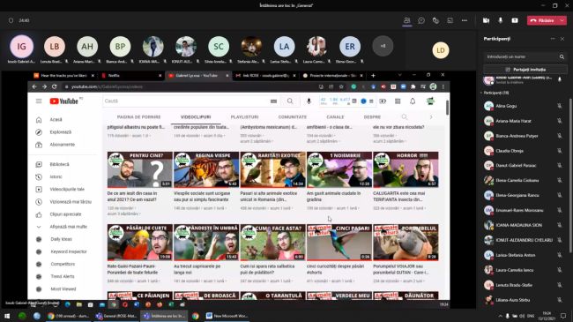The image size is (573, 322).
Task: Open the CINCI PASARI video thumbnail
Action: (339, 243)
